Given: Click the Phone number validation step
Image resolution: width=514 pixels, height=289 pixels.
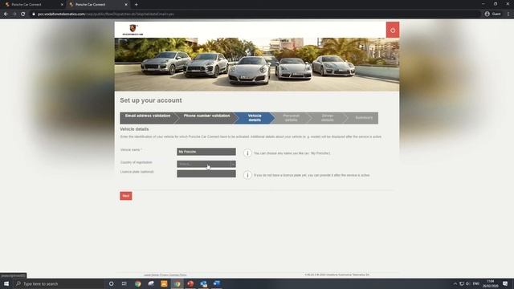Looking at the screenshot, I should 206,118.
